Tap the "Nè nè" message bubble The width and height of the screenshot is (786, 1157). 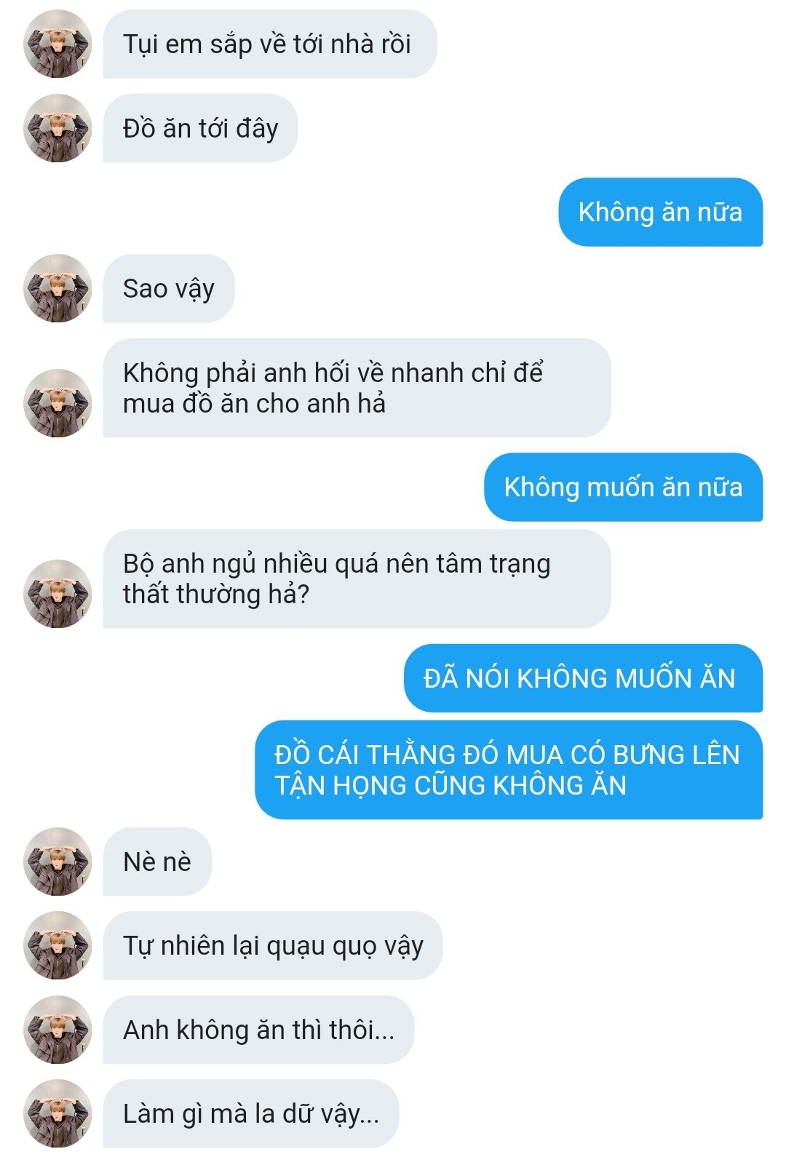pos(157,862)
